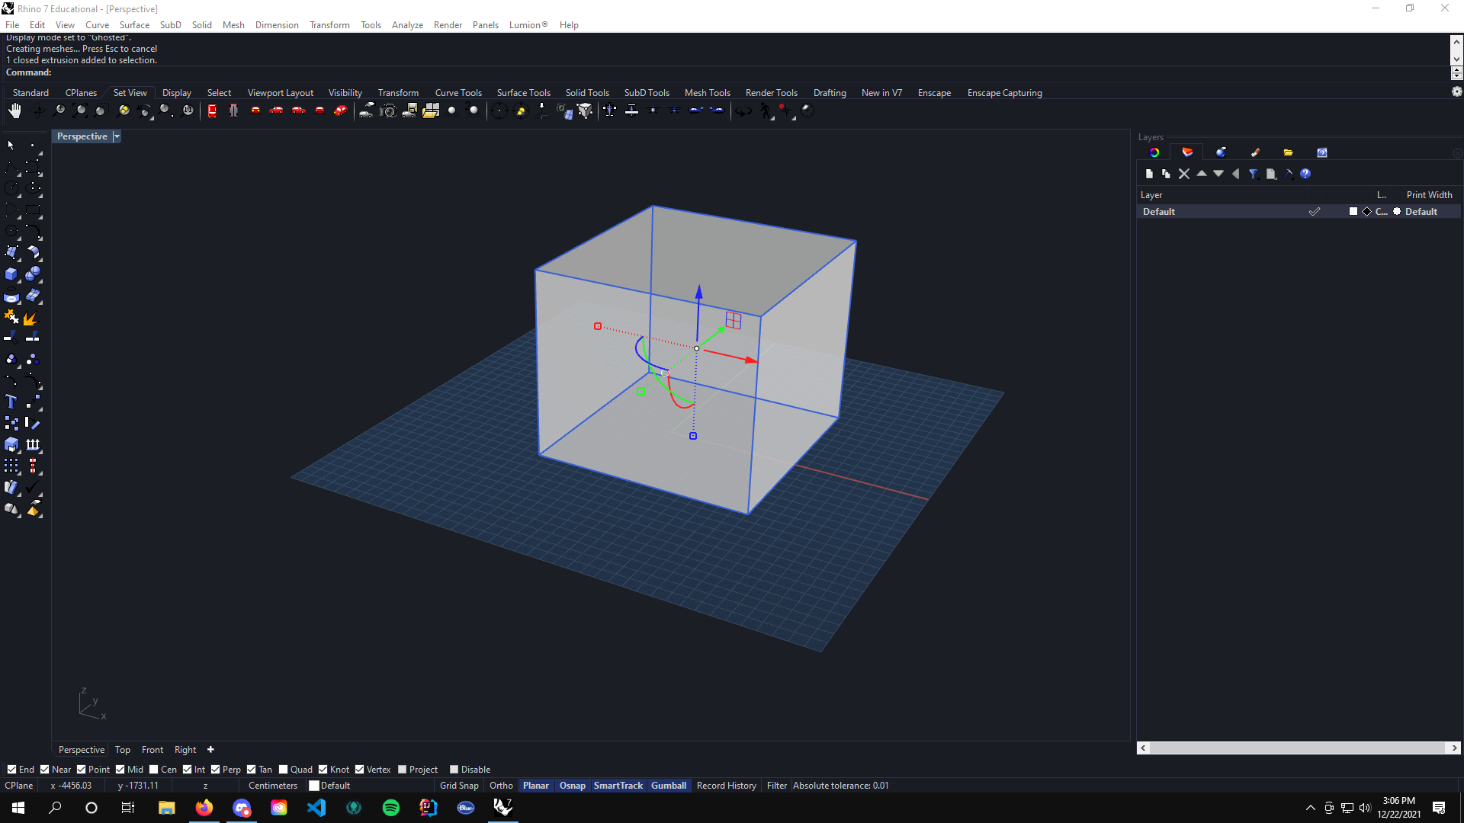Open Spotify from the taskbar
Screen dimensions: 1464x823
tap(390, 808)
